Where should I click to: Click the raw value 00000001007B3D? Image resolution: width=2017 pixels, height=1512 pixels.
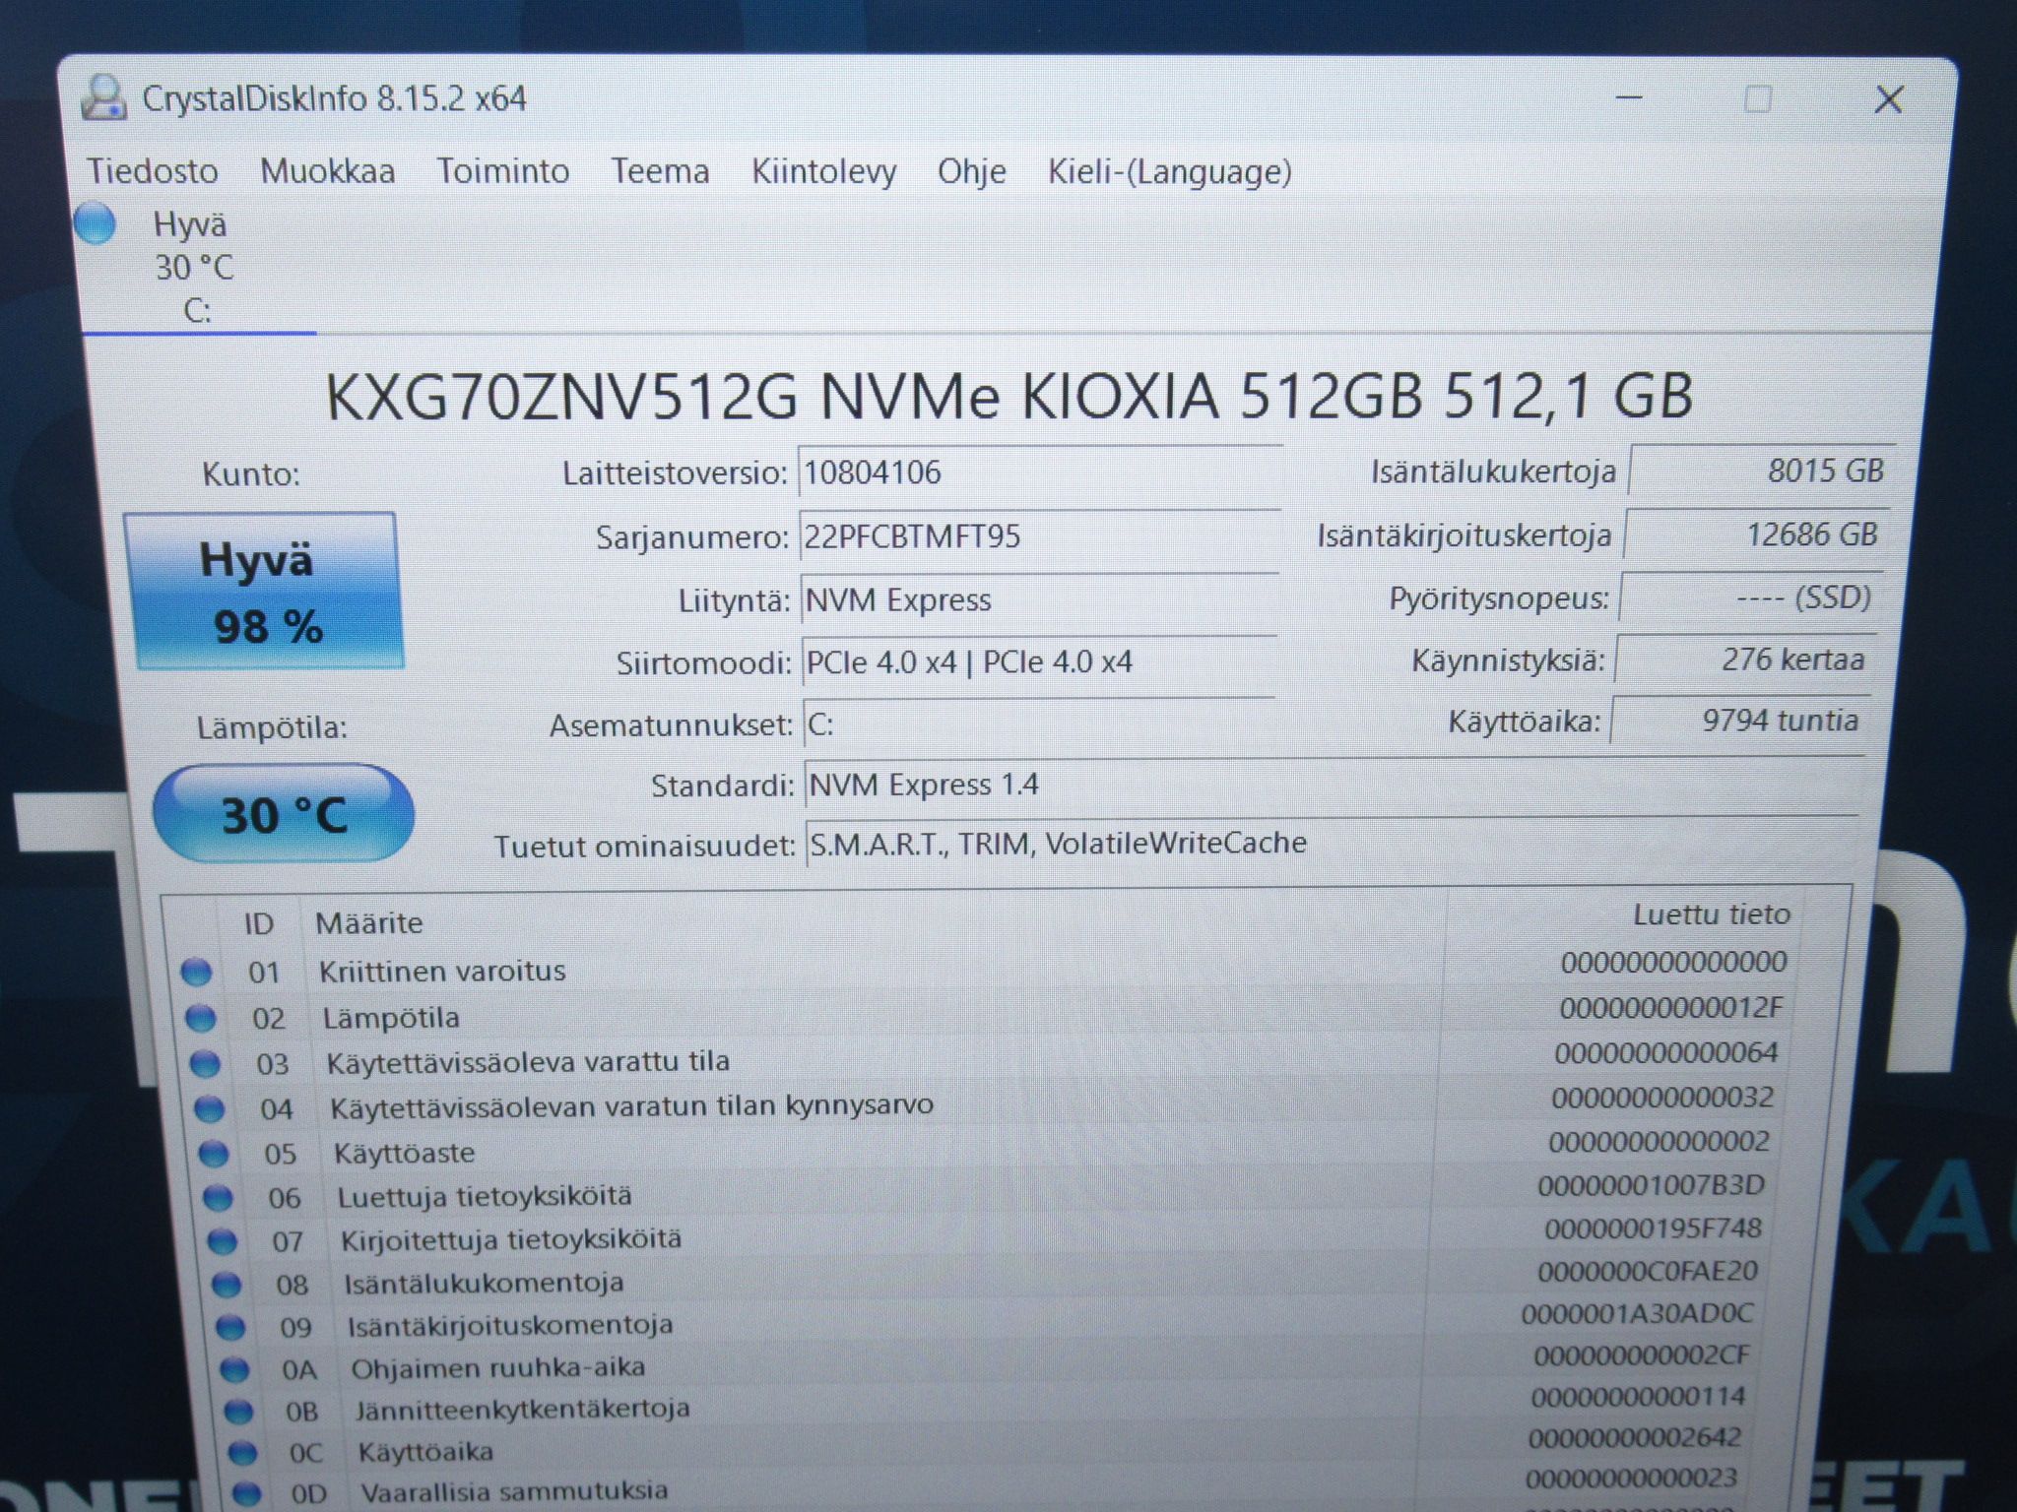point(1651,1185)
